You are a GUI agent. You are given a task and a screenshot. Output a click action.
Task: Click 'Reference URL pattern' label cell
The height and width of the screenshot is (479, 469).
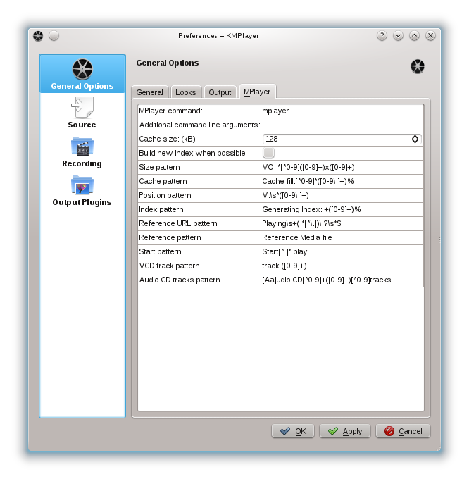coord(199,223)
